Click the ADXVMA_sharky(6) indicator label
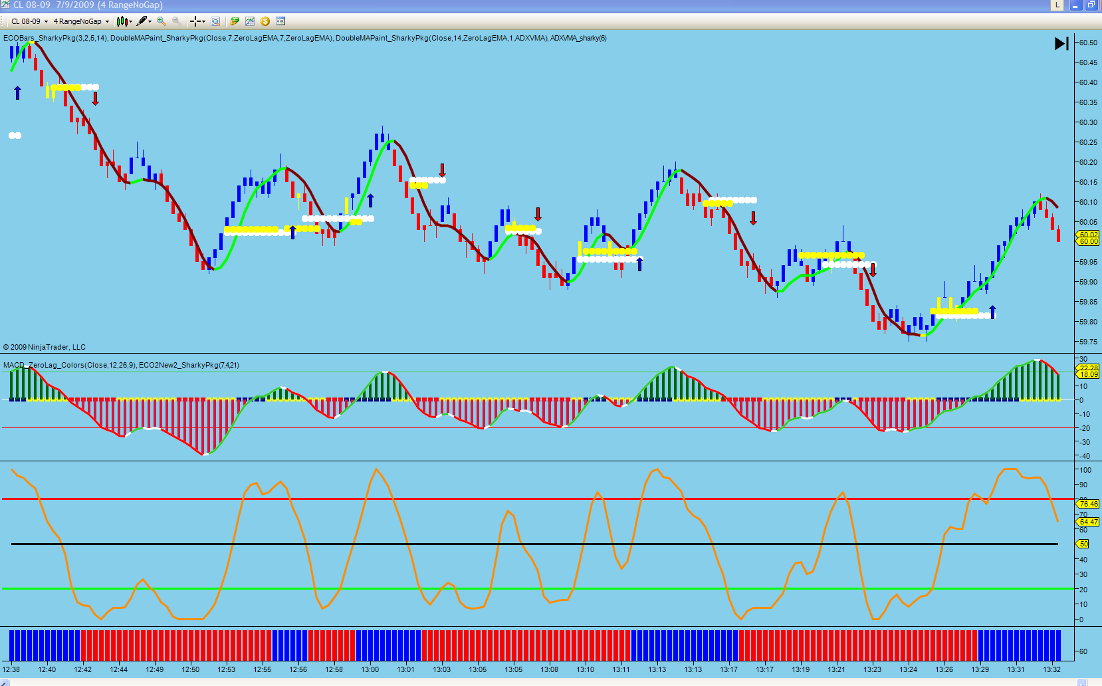1102x686 pixels. coord(578,38)
